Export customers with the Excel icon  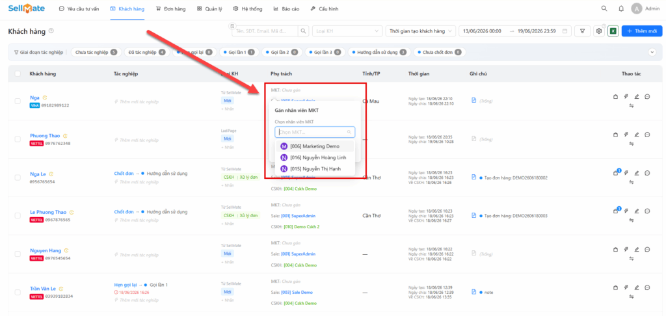(613, 31)
